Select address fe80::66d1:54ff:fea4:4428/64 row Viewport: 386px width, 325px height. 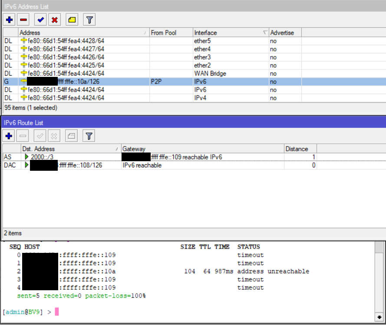pyautogui.click(x=195, y=41)
